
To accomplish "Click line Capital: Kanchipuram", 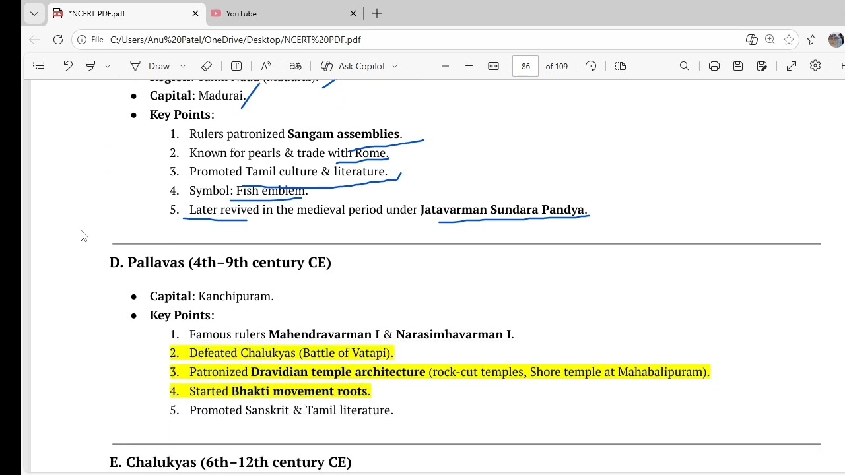I will tap(212, 296).
